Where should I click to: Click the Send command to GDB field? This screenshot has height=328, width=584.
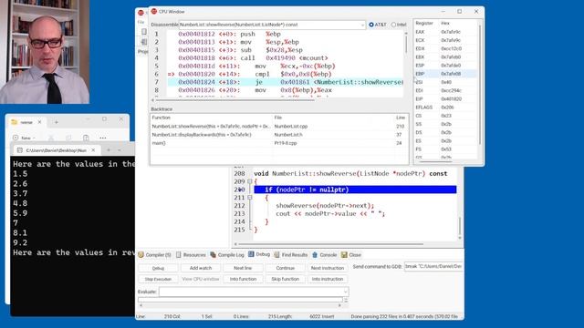tap(433, 266)
